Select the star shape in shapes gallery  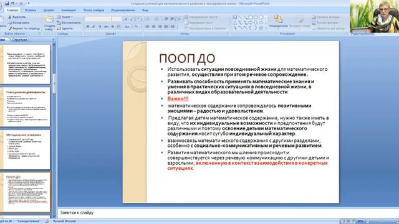coord(261,28)
